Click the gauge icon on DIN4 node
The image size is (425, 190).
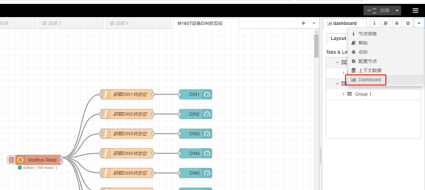click(207, 153)
